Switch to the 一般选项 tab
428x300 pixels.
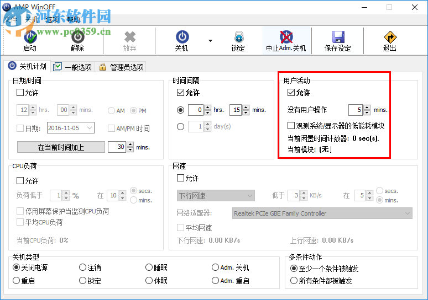73,67
